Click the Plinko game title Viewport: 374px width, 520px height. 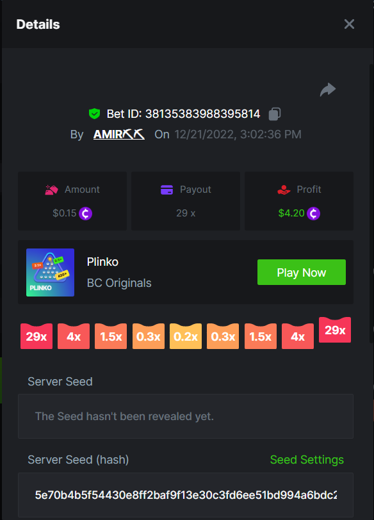pos(102,262)
